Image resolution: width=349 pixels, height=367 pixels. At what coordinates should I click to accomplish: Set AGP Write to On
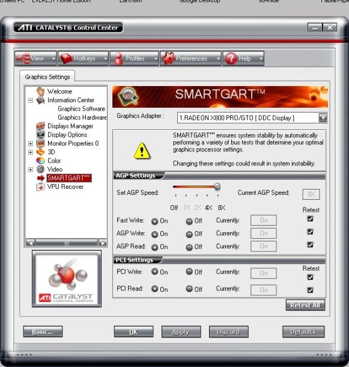tap(154, 234)
